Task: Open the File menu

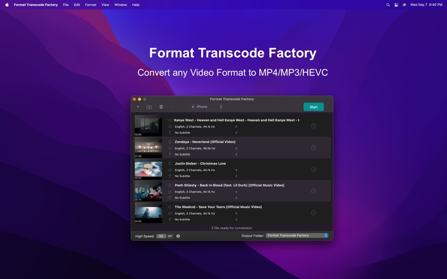Action: [x=65, y=4]
